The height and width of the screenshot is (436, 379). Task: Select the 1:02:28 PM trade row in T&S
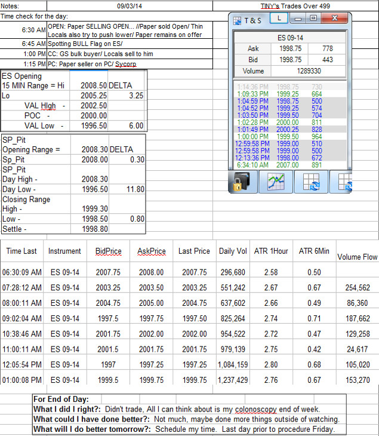point(290,122)
